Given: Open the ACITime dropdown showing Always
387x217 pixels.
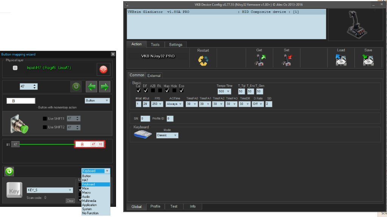Looking at the screenshot, I should [174, 104].
